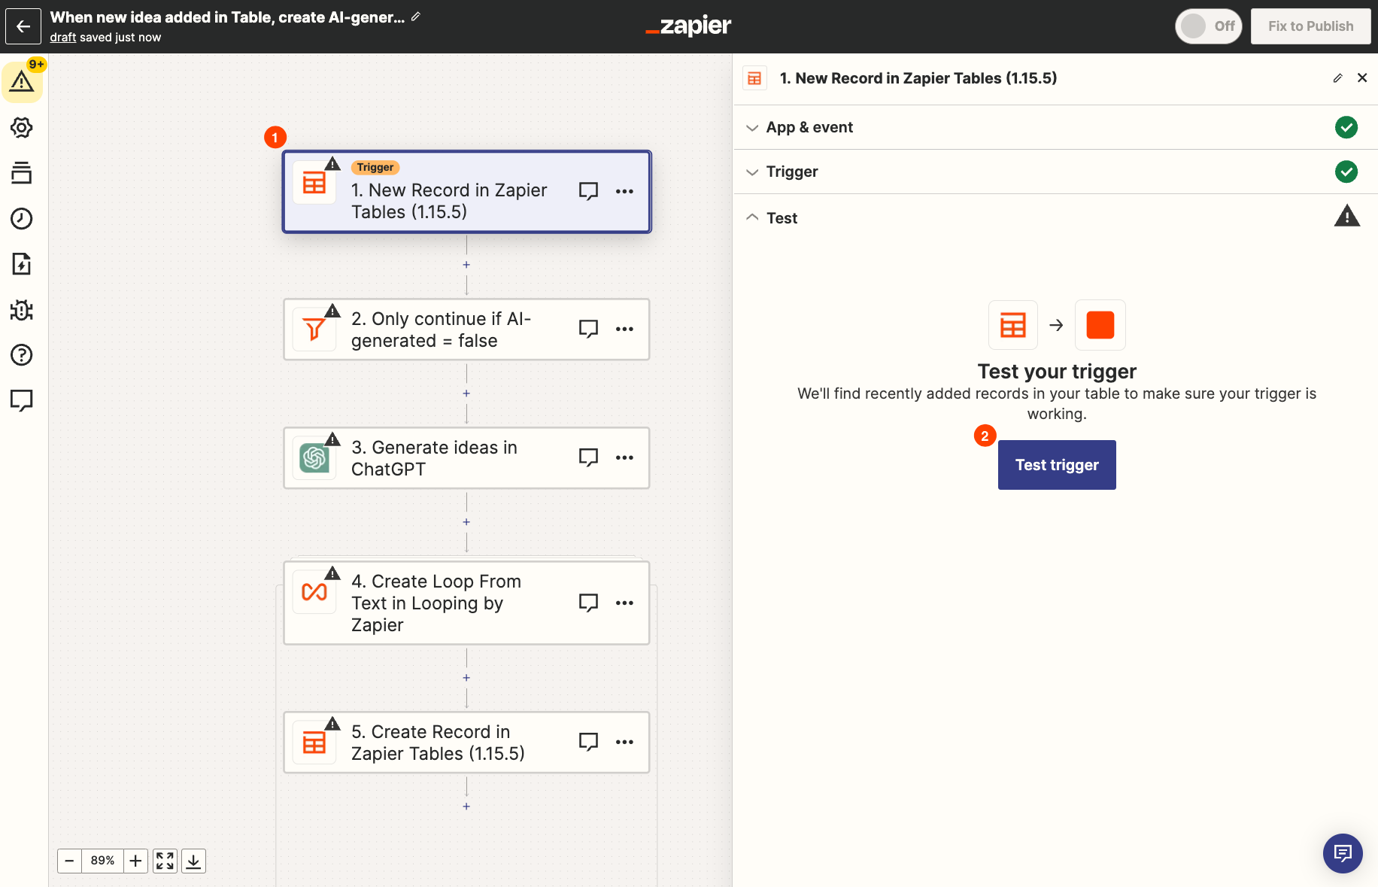1378x887 pixels.
Task: Select step 2 Only continue filter
Action: (x=466, y=330)
